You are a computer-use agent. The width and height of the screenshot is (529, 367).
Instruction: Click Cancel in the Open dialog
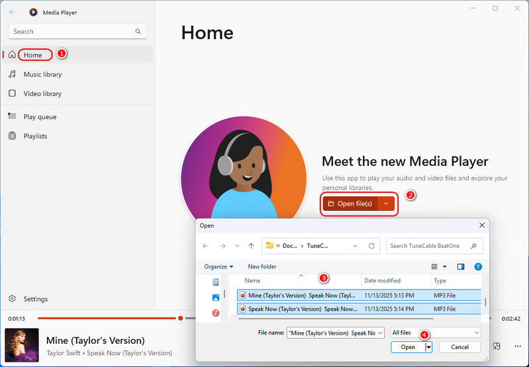point(459,347)
